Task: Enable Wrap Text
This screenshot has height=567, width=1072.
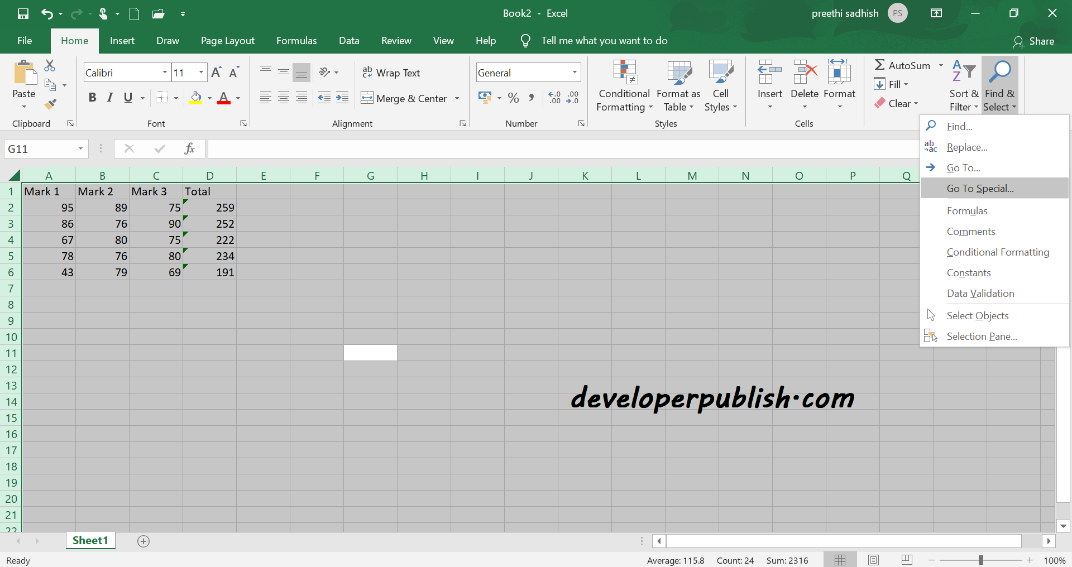Action: [x=392, y=73]
